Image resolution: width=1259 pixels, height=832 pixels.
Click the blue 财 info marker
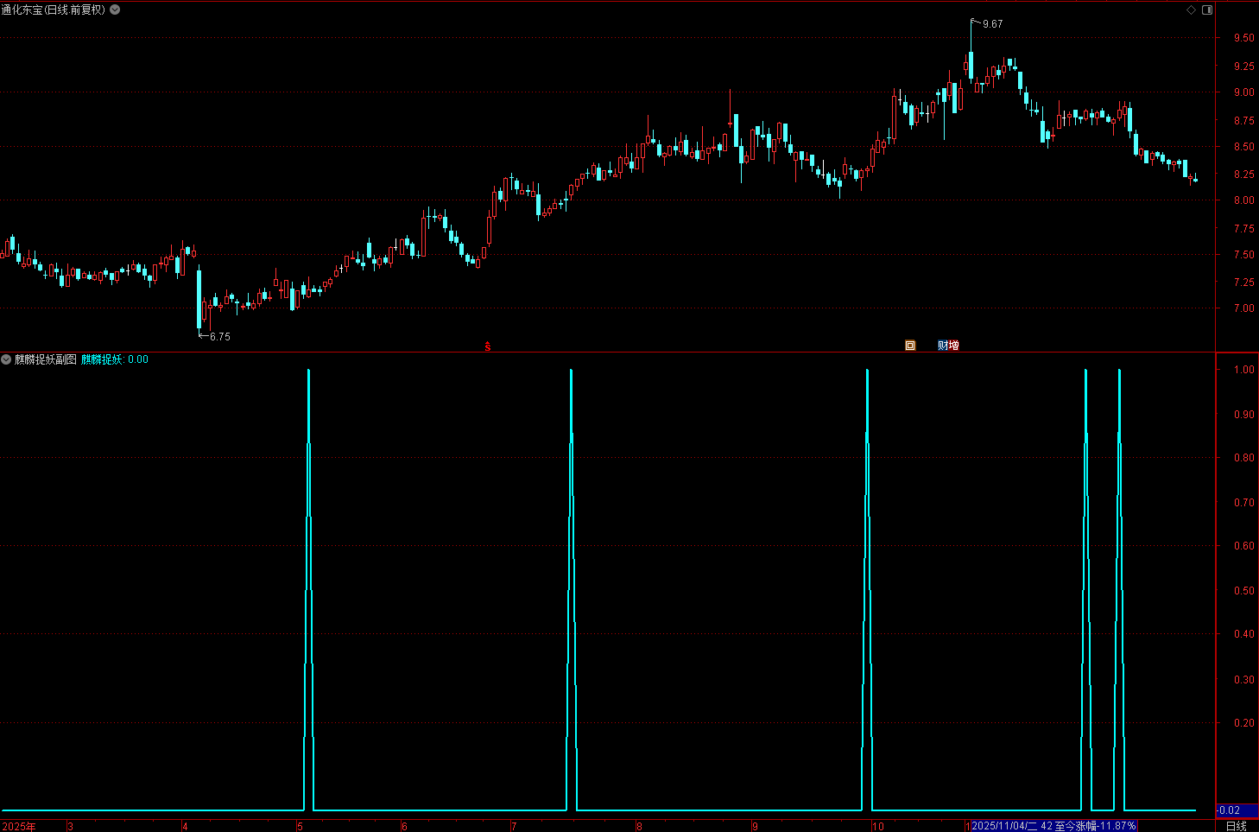click(x=943, y=346)
